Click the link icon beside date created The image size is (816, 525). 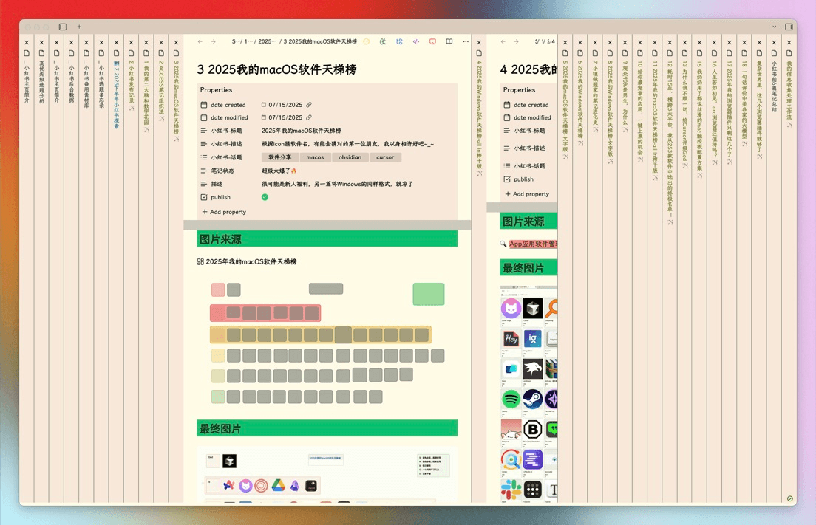pos(309,105)
